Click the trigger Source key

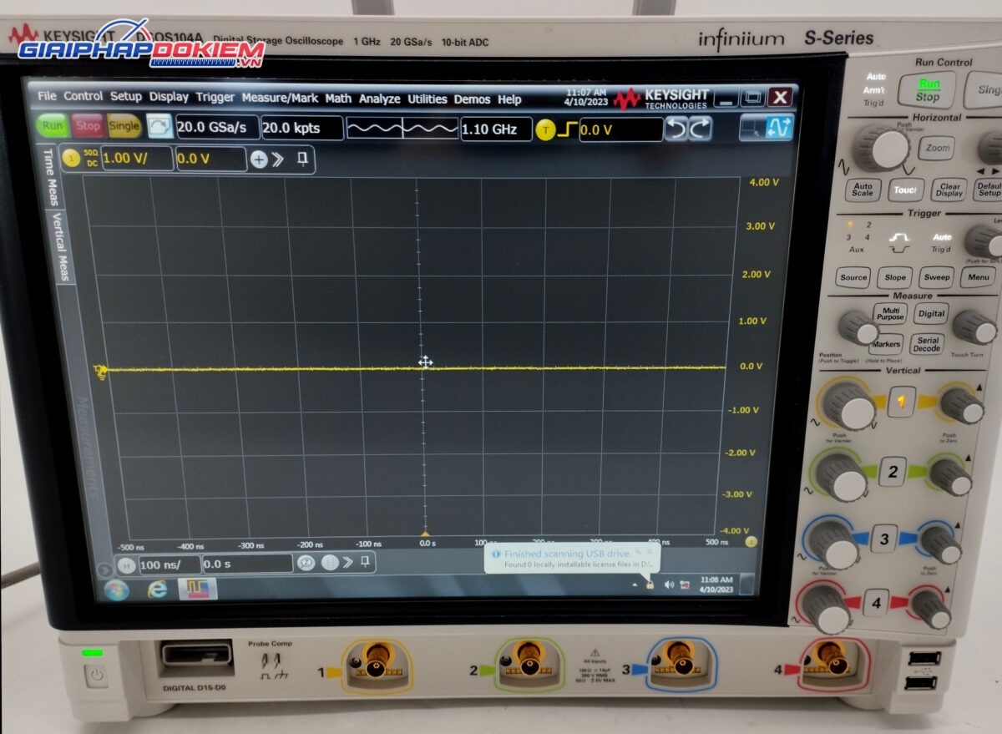853,277
